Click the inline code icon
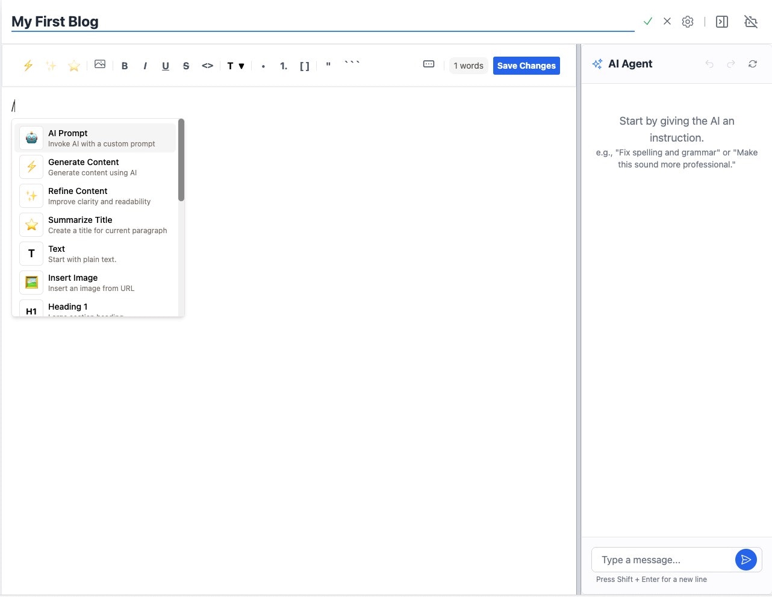This screenshot has width=772, height=597. coord(207,66)
